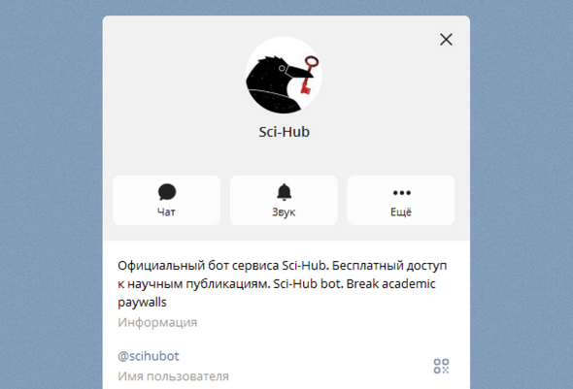Screen dimensions: 573x389
Task: Mute notifications with the bell icon
Action: [x=284, y=192]
